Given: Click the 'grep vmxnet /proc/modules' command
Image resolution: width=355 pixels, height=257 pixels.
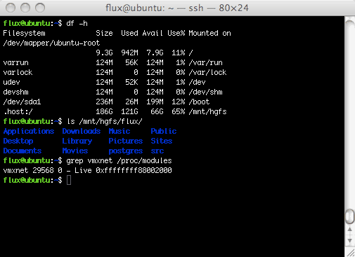Looking at the screenshot, I should point(119,161).
